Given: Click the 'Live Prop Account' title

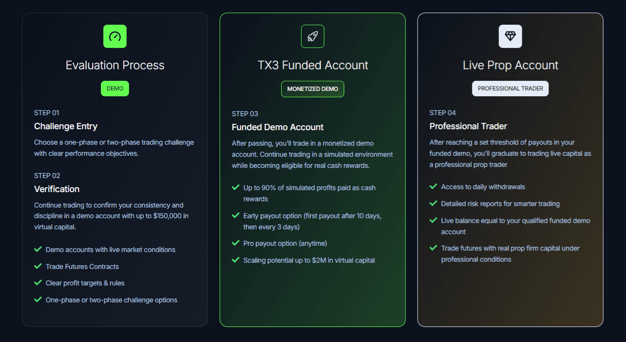Looking at the screenshot, I should pos(510,65).
